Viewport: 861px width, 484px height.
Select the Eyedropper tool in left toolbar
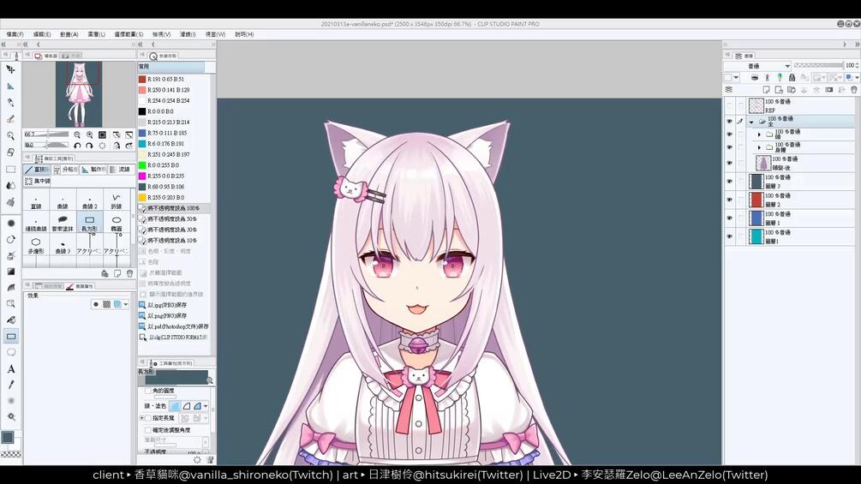click(x=10, y=385)
